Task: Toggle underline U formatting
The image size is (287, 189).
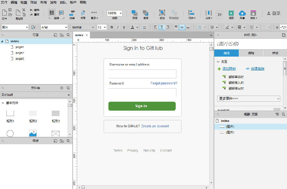Action: pyautogui.click(x=124, y=27)
